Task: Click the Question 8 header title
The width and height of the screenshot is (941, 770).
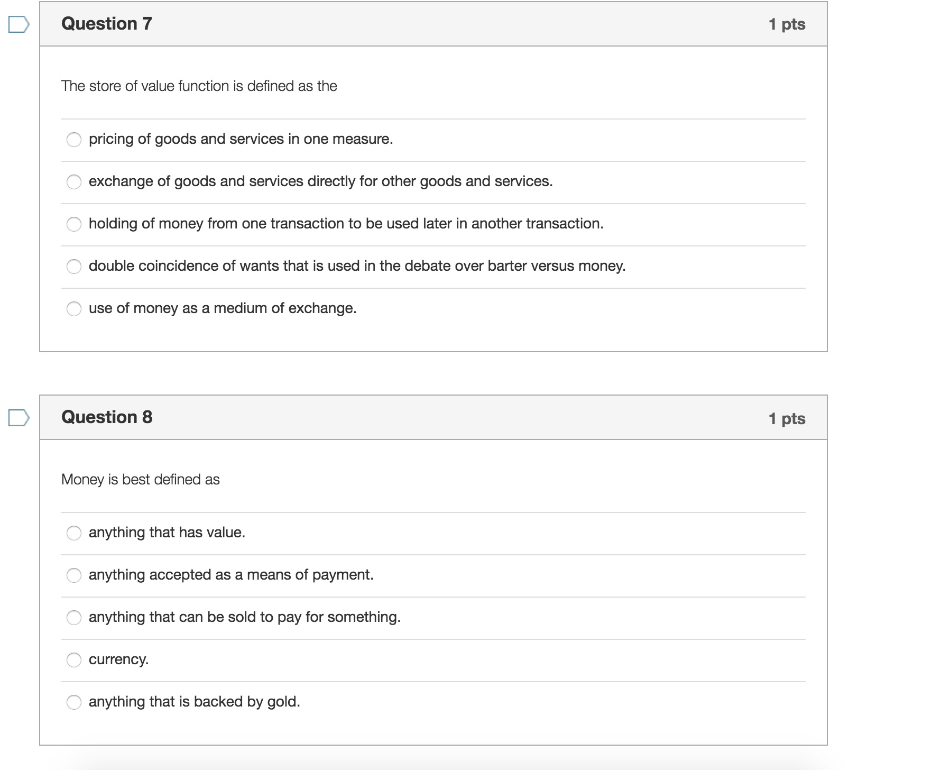Action: (107, 417)
